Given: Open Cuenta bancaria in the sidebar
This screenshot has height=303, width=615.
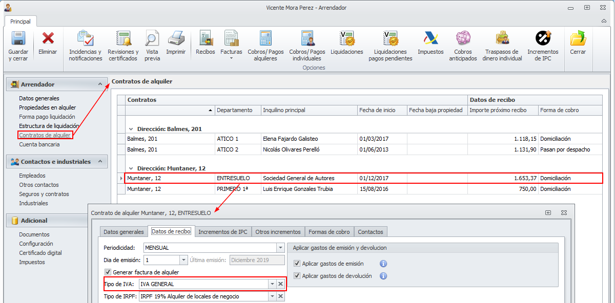Looking at the screenshot, I should (39, 144).
